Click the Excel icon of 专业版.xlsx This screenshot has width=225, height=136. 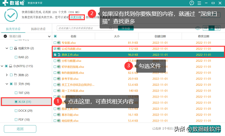click(x=59, y=43)
